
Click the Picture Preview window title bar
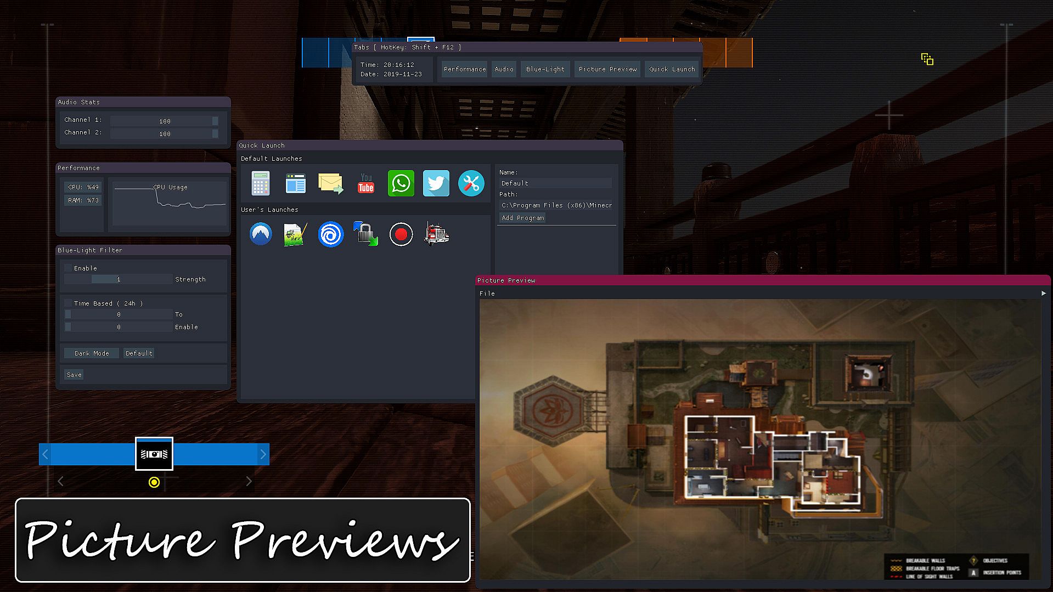click(763, 280)
